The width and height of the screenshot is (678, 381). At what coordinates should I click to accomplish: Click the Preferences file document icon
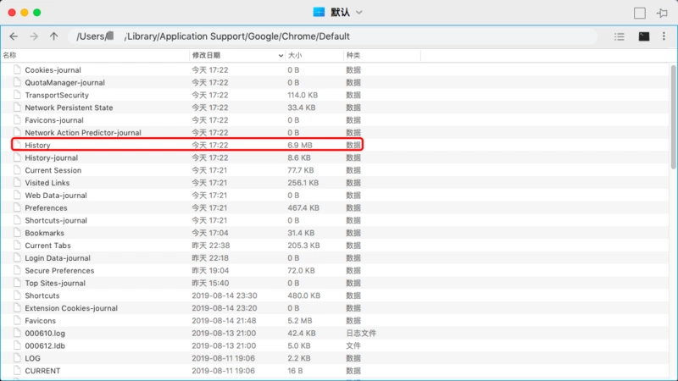coord(17,207)
